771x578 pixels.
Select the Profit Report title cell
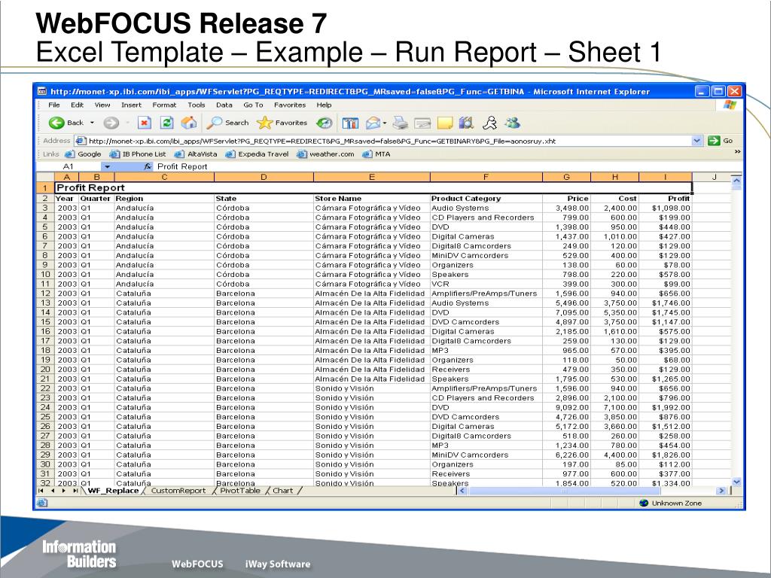click(x=373, y=187)
